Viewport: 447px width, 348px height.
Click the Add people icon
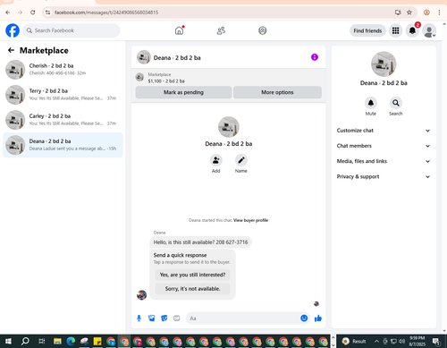215,160
